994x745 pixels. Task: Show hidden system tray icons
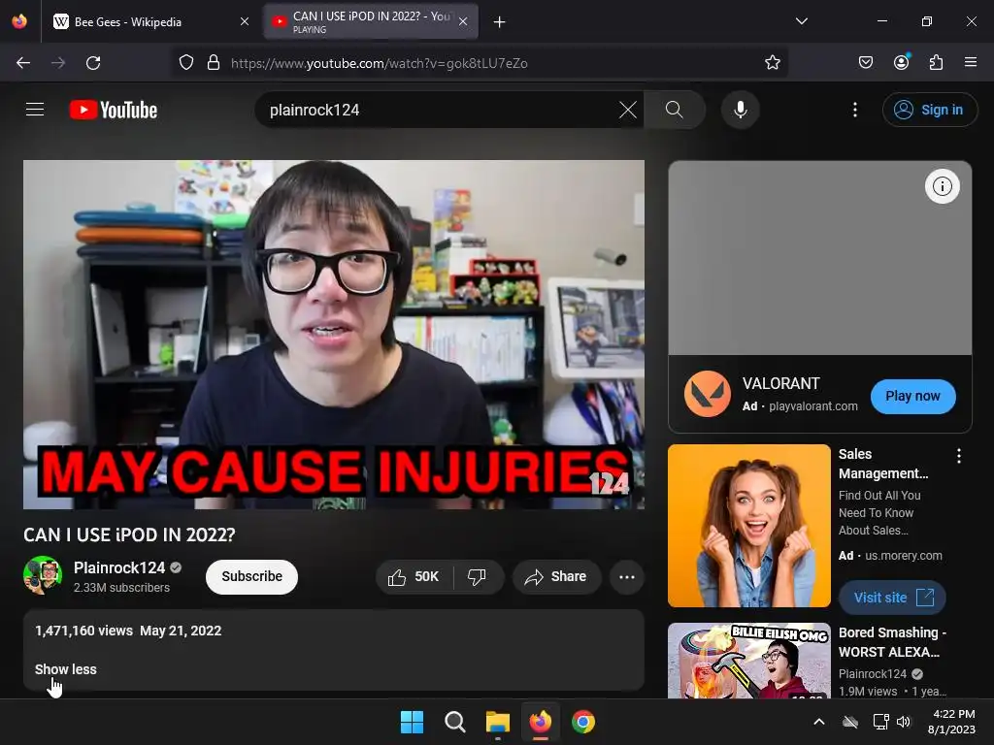pyautogui.click(x=819, y=722)
